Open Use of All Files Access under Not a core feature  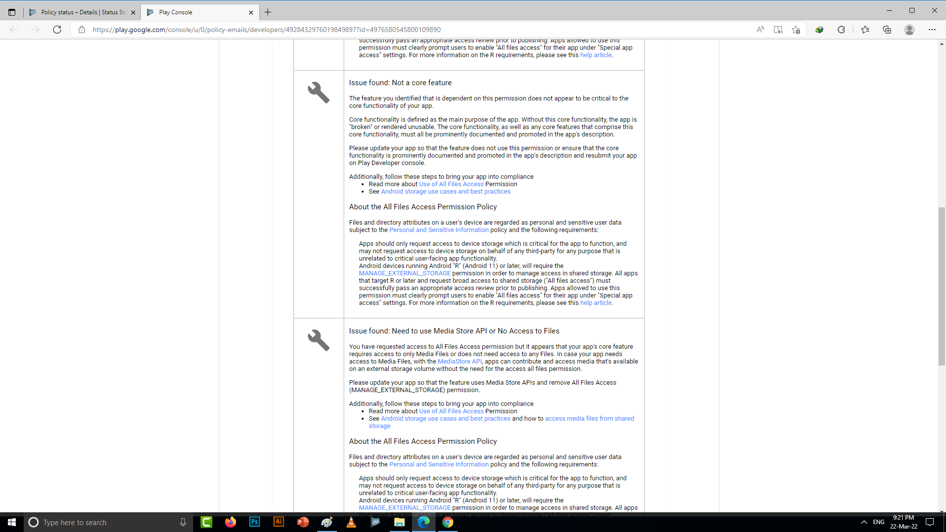click(451, 184)
